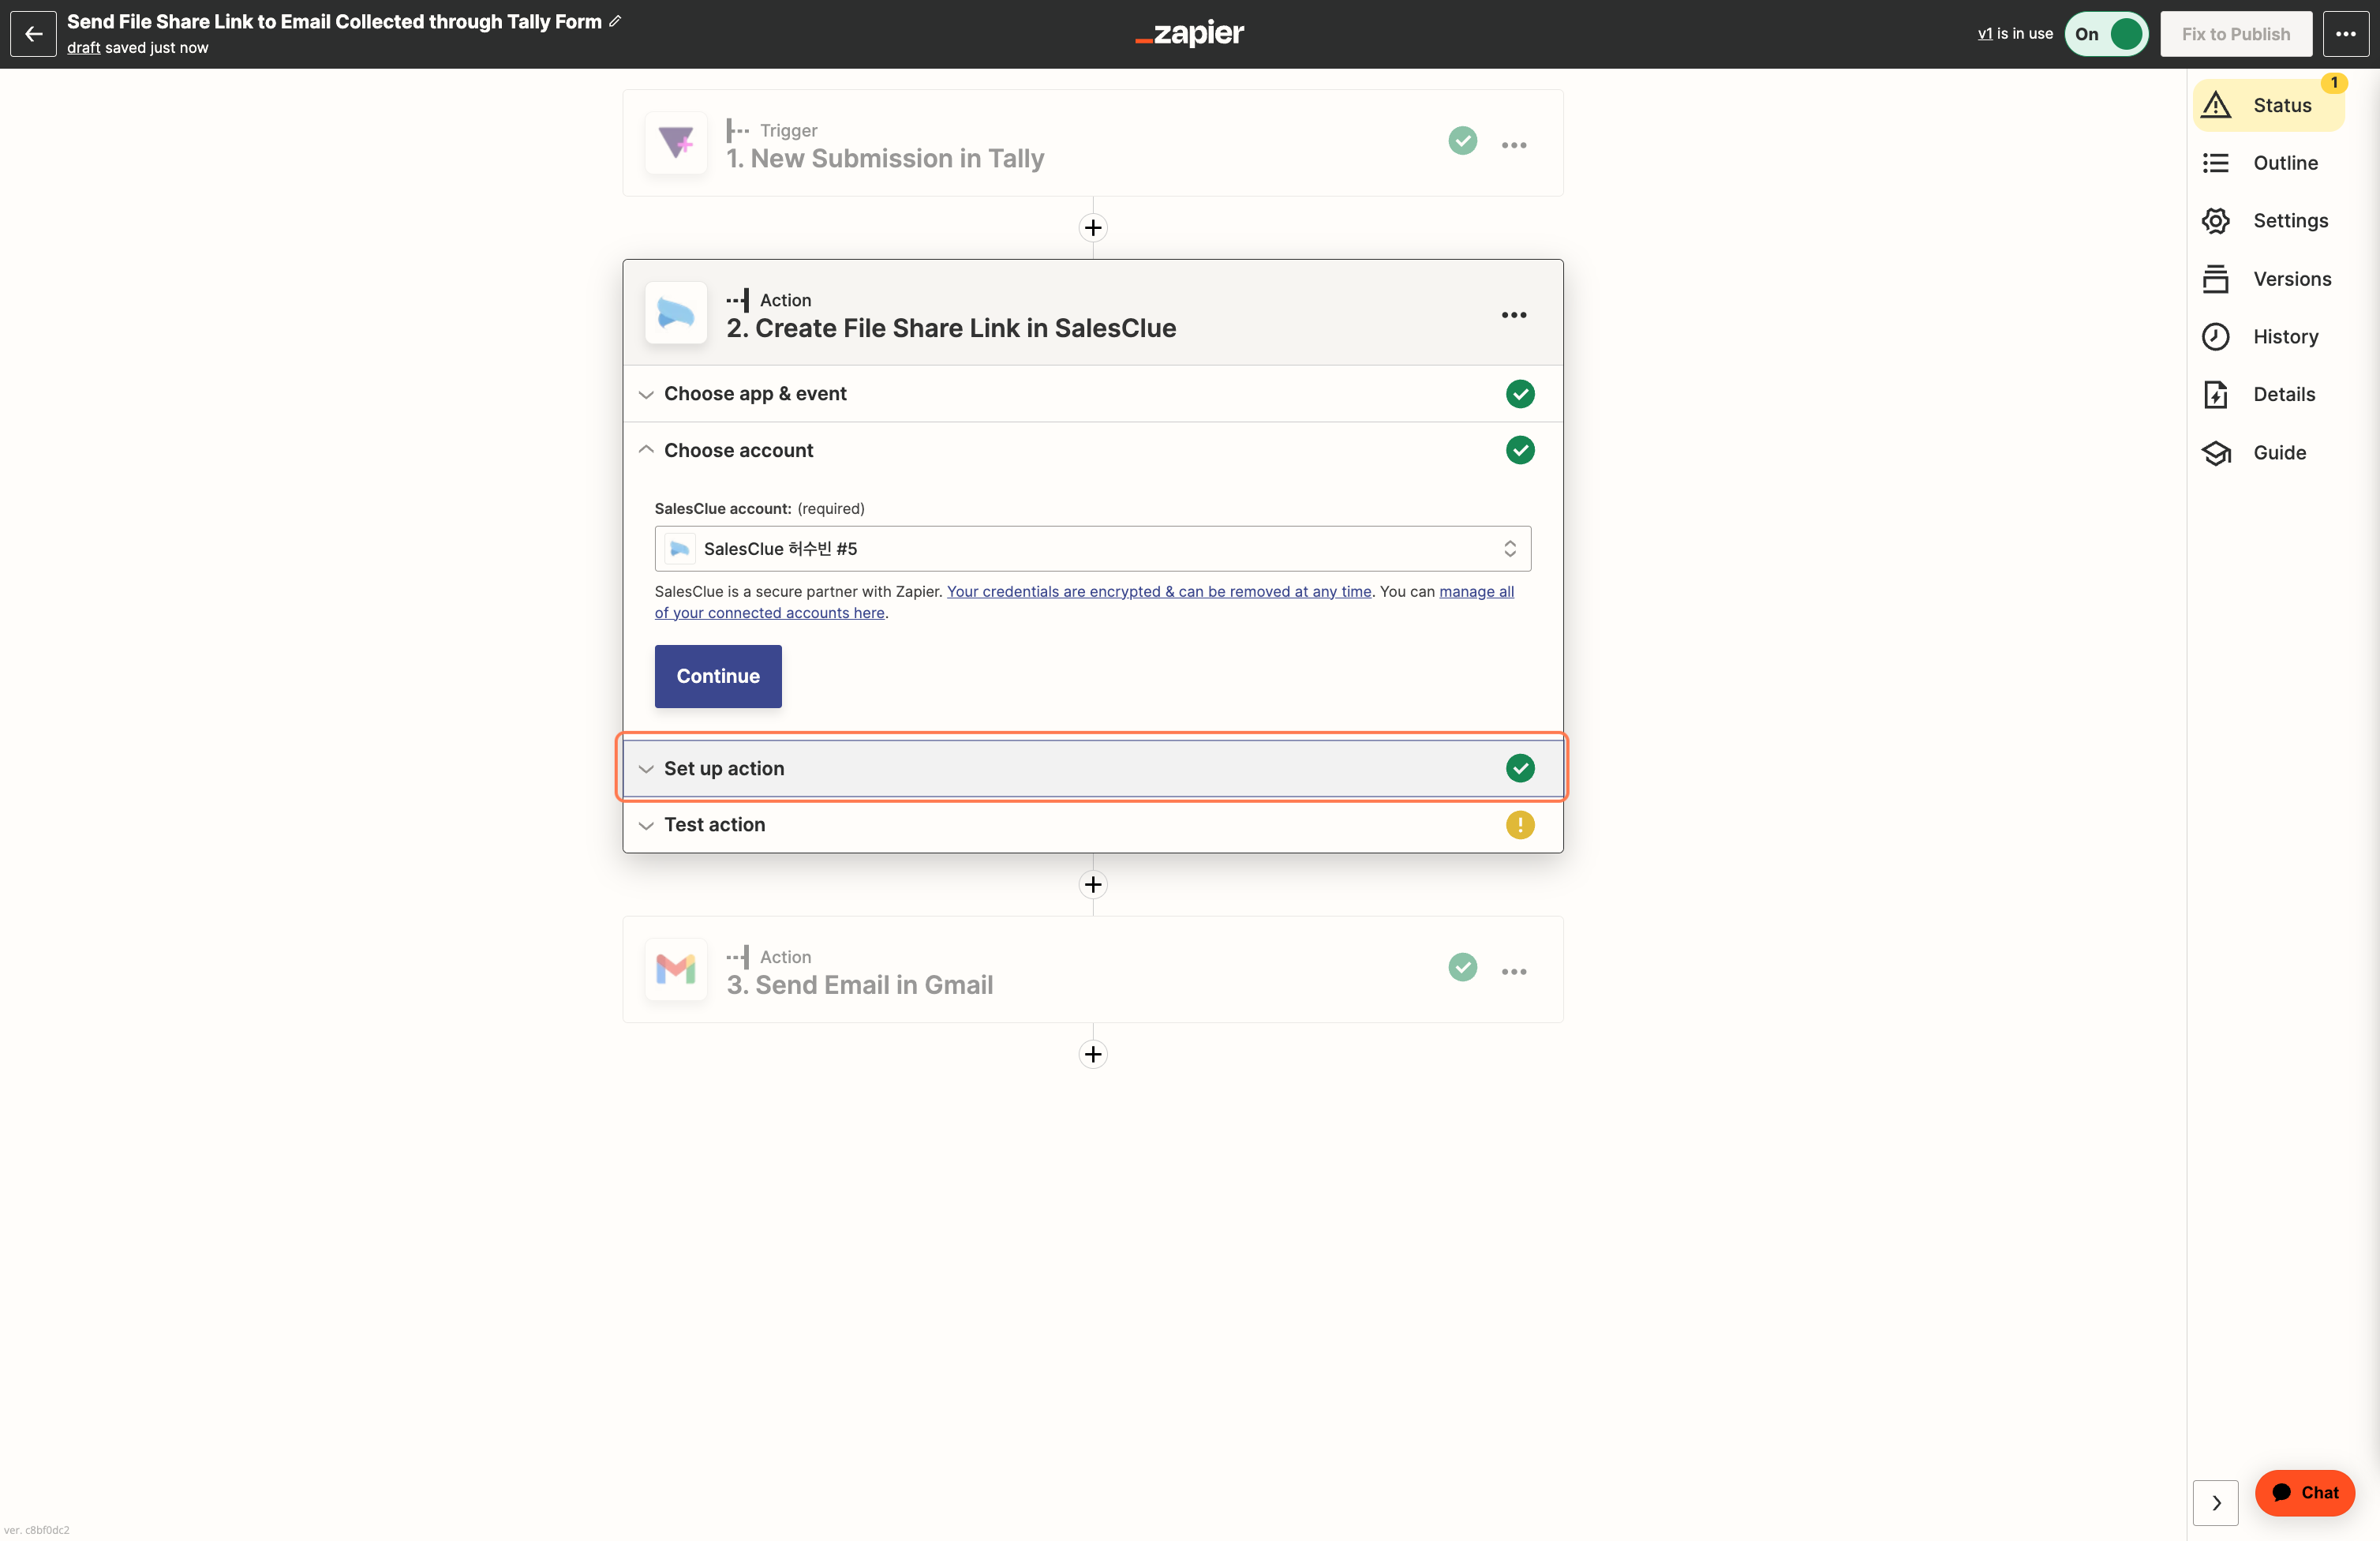This screenshot has height=1541, width=2380.
Task: Open the Versions panel
Action: (2269, 279)
